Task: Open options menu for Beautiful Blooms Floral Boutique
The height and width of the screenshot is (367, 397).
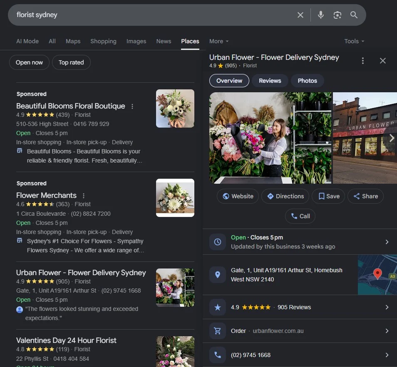Action: point(132,106)
